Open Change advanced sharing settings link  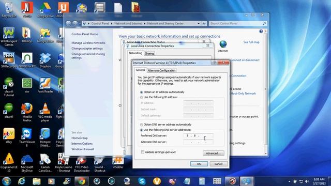tap(88, 56)
